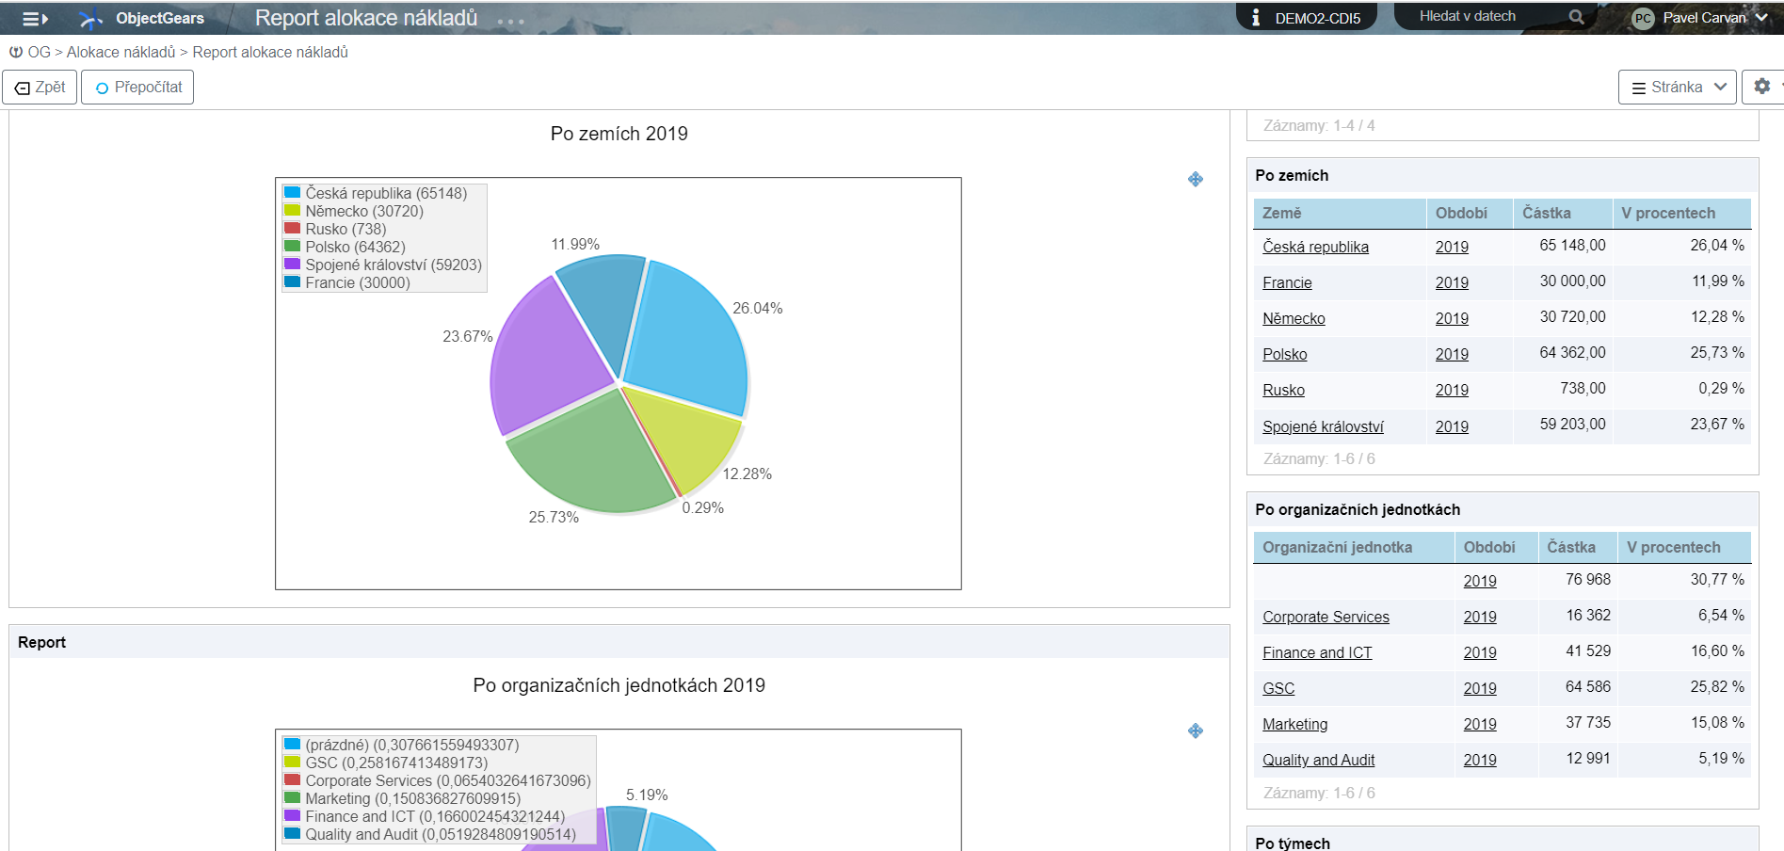The image size is (1784, 851).
Task: Open the Rusko country link
Action: (1283, 390)
